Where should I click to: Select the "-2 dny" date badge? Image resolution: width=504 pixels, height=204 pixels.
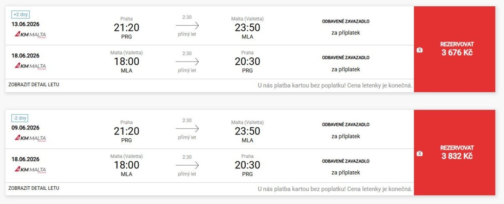pos(20,118)
